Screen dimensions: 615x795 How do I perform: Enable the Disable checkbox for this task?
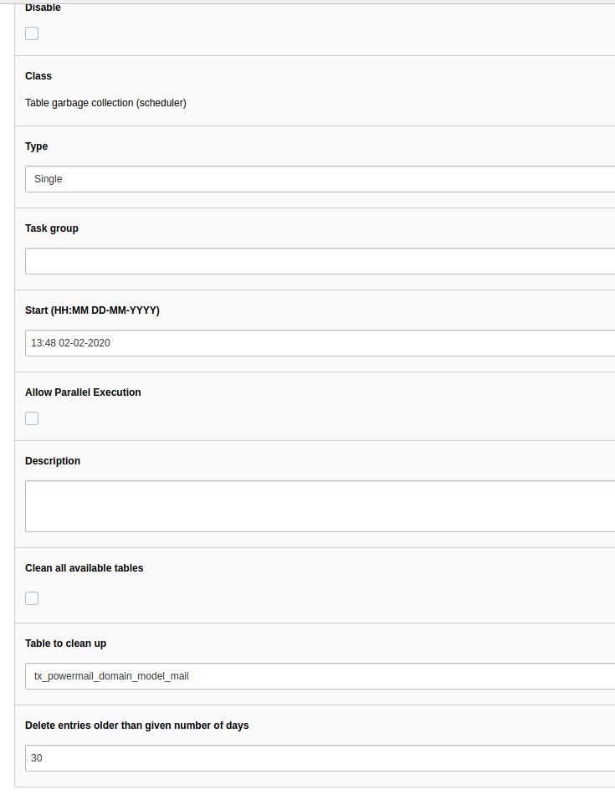(x=31, y=33)
